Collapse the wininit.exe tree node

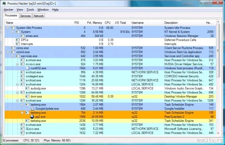[x=8, y=52]
